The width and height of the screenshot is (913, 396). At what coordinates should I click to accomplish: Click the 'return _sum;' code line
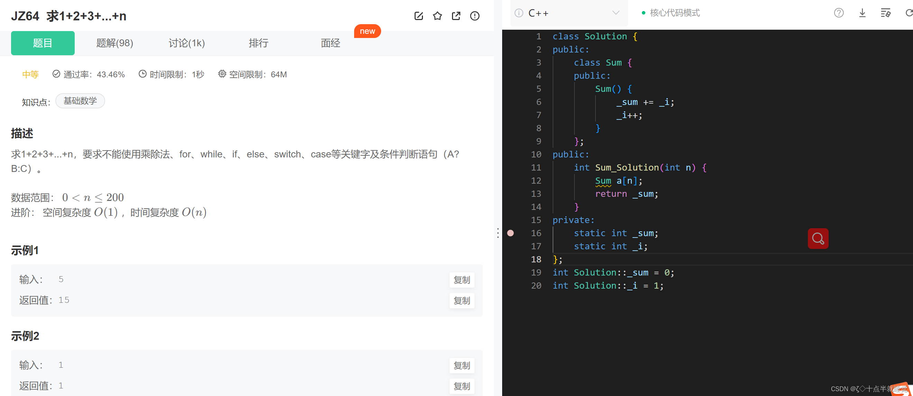pos(627,194)
